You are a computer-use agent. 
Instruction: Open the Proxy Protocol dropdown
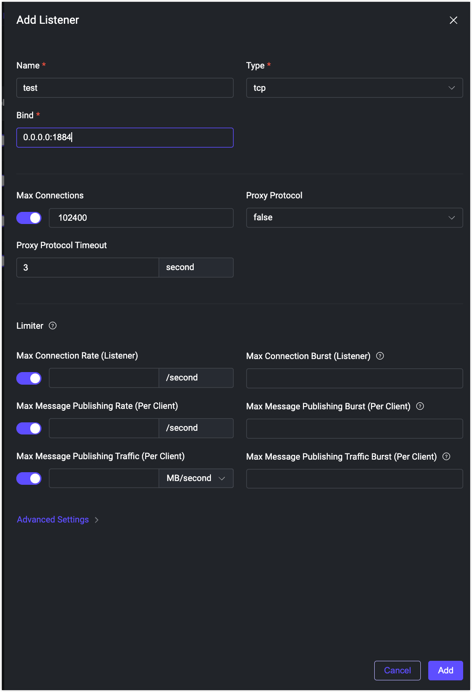coord(354,217)
